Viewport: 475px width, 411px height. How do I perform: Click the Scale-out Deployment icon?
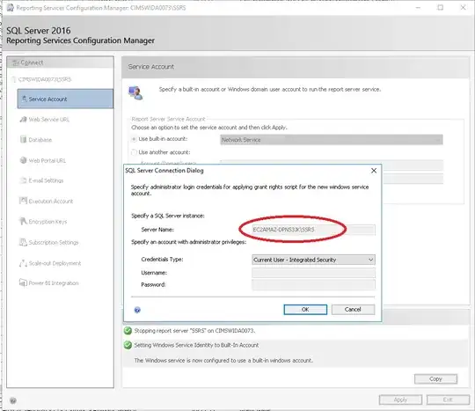23,263
